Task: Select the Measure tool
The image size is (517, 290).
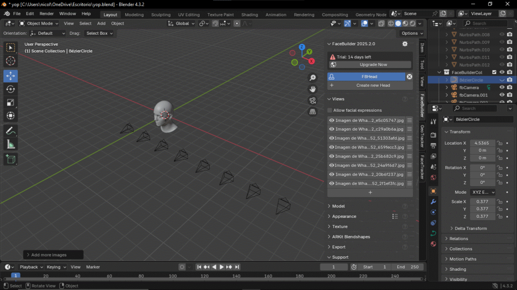Action: click(11, 144)
